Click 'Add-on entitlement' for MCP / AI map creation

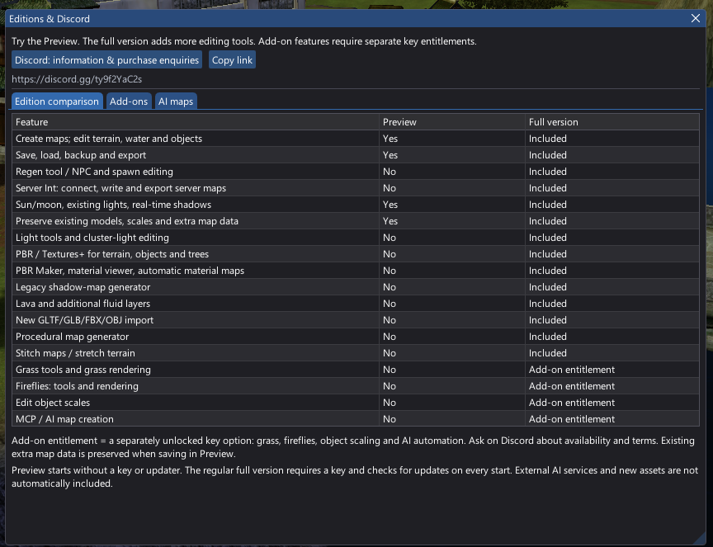[612, 419]
